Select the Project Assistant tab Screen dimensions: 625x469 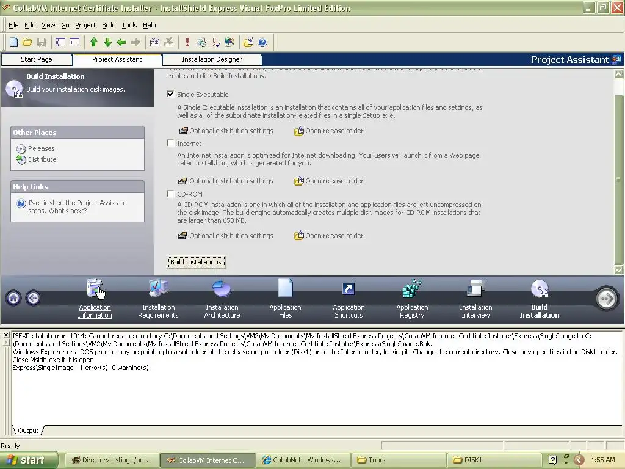(117, 59)
